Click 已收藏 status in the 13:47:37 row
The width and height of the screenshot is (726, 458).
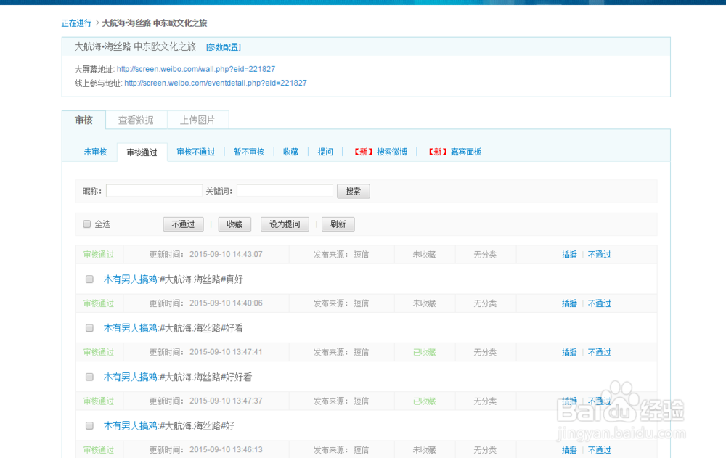[424, 401]
